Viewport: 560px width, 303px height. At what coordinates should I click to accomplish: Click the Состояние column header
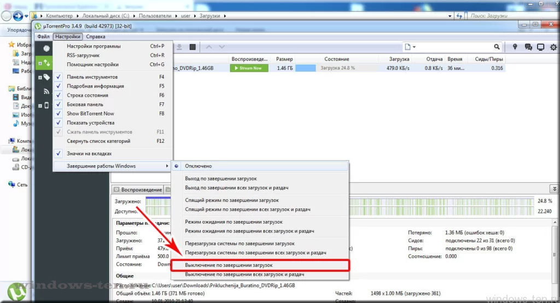click(336, 59)
